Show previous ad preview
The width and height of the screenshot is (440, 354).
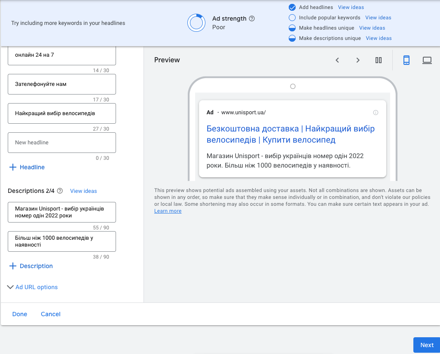pos(337,60)
